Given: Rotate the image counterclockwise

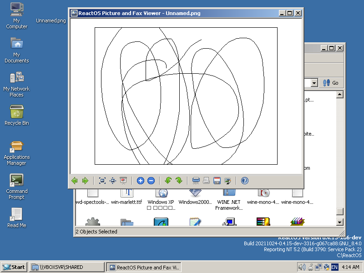Looking at the screenshot, I should tap(168, 181).
